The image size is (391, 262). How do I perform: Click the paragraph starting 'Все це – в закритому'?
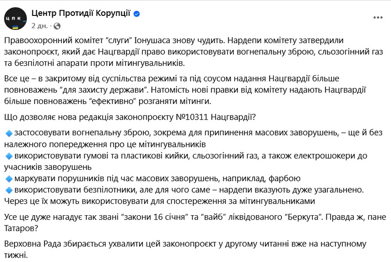click(x=187, y=88)
